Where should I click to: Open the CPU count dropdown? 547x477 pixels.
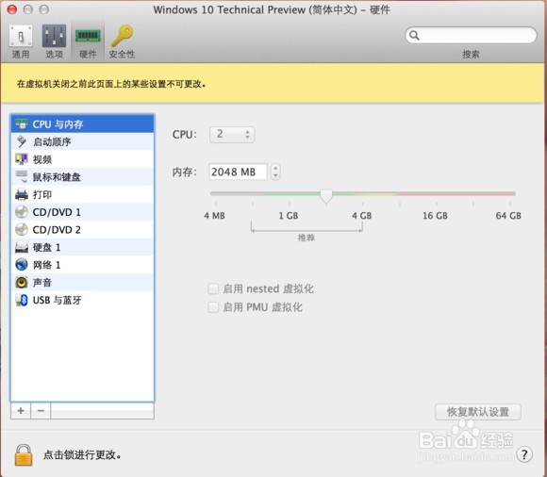pos(232,134)
